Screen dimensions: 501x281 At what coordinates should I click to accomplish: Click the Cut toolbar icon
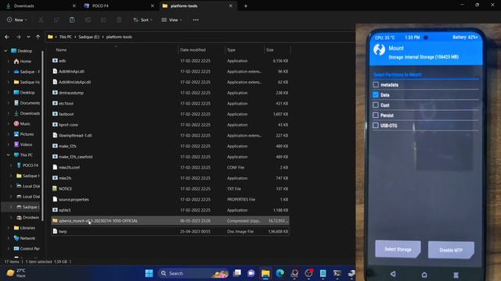(x=41, y=20)
